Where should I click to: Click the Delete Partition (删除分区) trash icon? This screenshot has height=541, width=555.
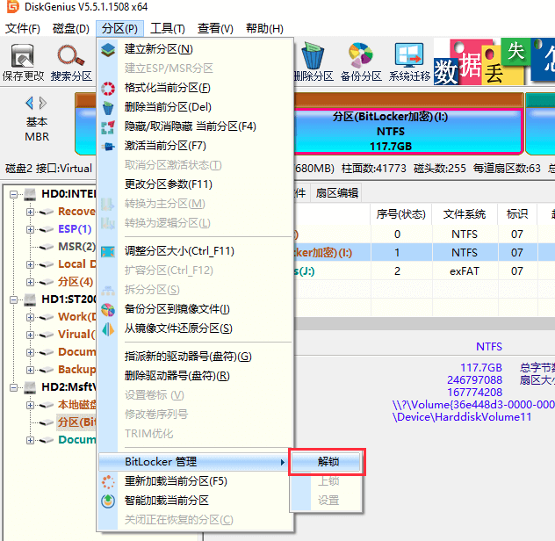click(x=313, y=56)
